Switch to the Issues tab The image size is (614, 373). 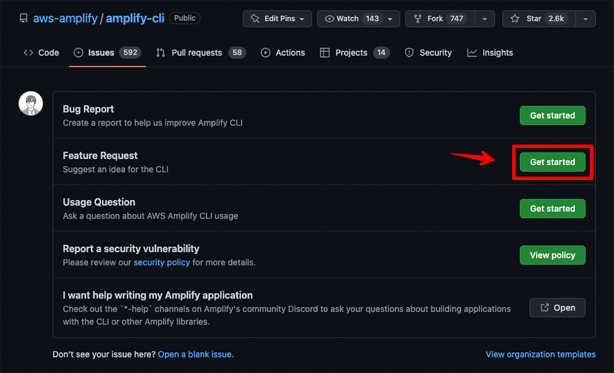tap(107, 52)
